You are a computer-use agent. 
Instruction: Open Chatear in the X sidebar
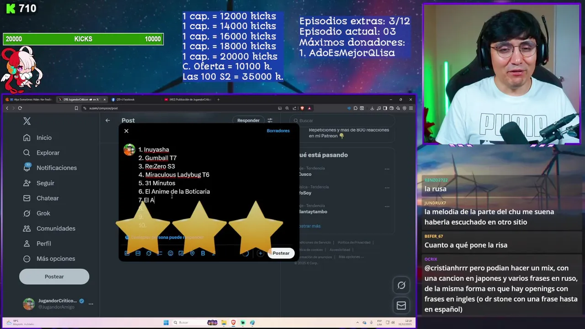[41, 198]
